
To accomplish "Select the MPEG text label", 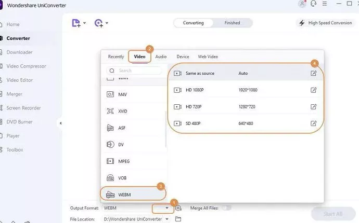I will point(124,161).
